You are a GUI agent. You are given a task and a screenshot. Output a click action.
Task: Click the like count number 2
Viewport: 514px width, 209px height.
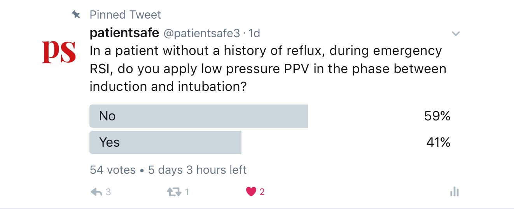click(x=262, y=192)
